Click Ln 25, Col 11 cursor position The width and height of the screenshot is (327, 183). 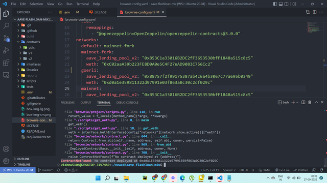210,170
